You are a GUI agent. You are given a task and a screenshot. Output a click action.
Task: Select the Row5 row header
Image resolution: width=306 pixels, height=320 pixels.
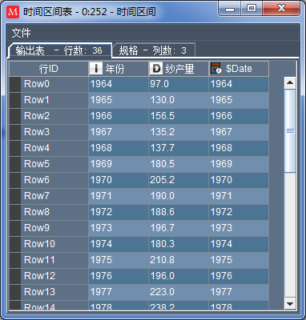[x=49, y=164]
